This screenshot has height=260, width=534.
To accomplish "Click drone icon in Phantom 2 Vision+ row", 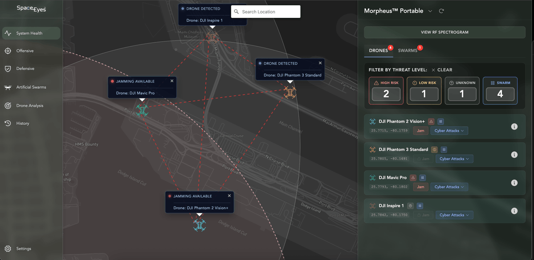I will point(373,121).
